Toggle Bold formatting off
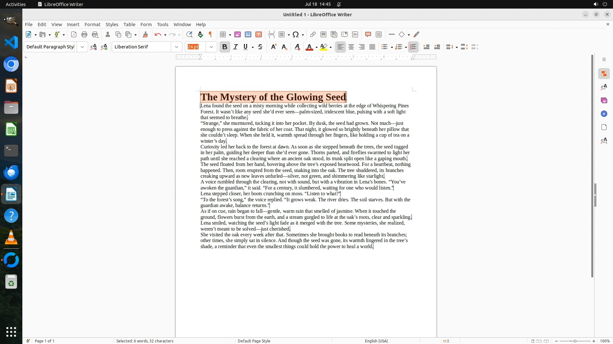The image size is (613, 344). point(225,47)
